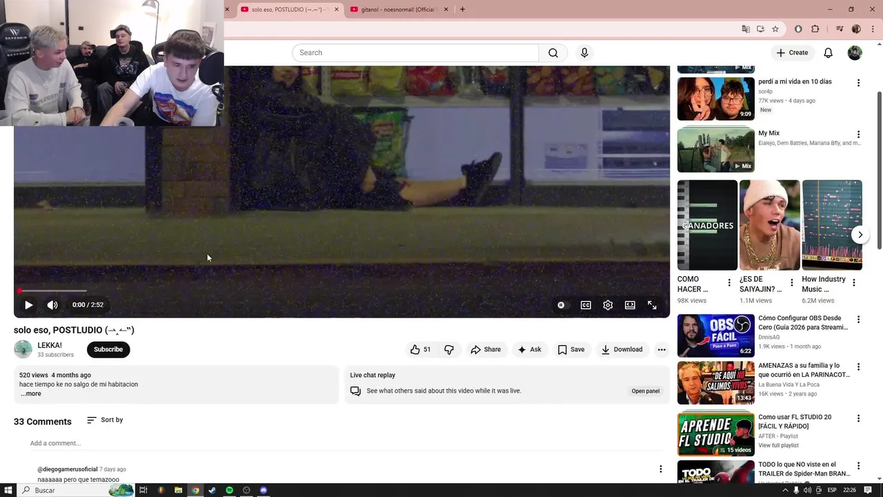Open options for 'My Mix'
This screenshot has height=497, width=883.
pos(858,135)
